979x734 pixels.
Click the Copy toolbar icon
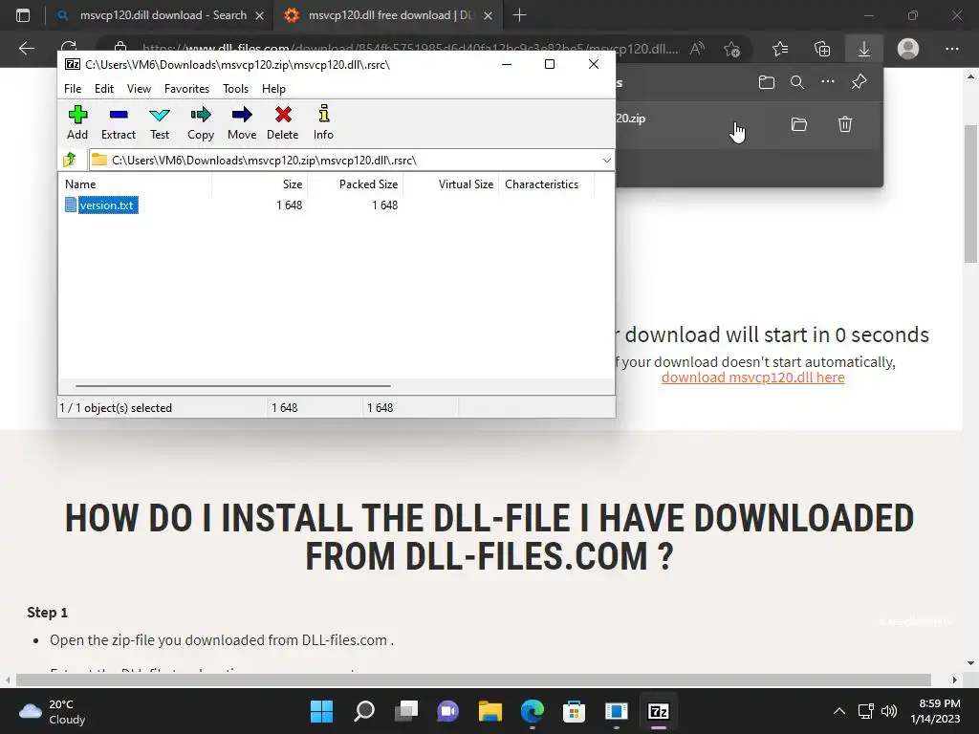point(201,122)
